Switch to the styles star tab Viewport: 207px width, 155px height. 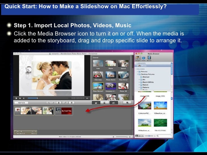[96, 103]
